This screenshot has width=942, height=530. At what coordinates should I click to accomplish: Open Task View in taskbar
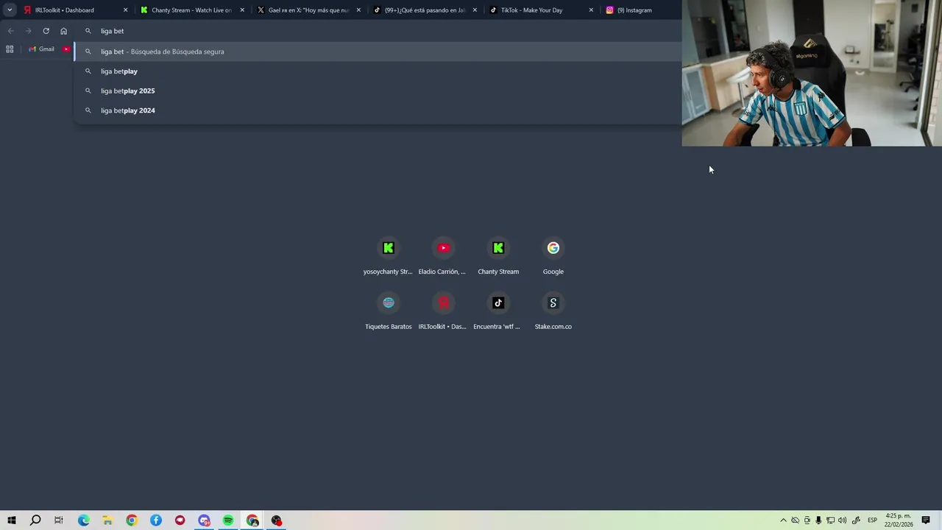pos(59,520)
